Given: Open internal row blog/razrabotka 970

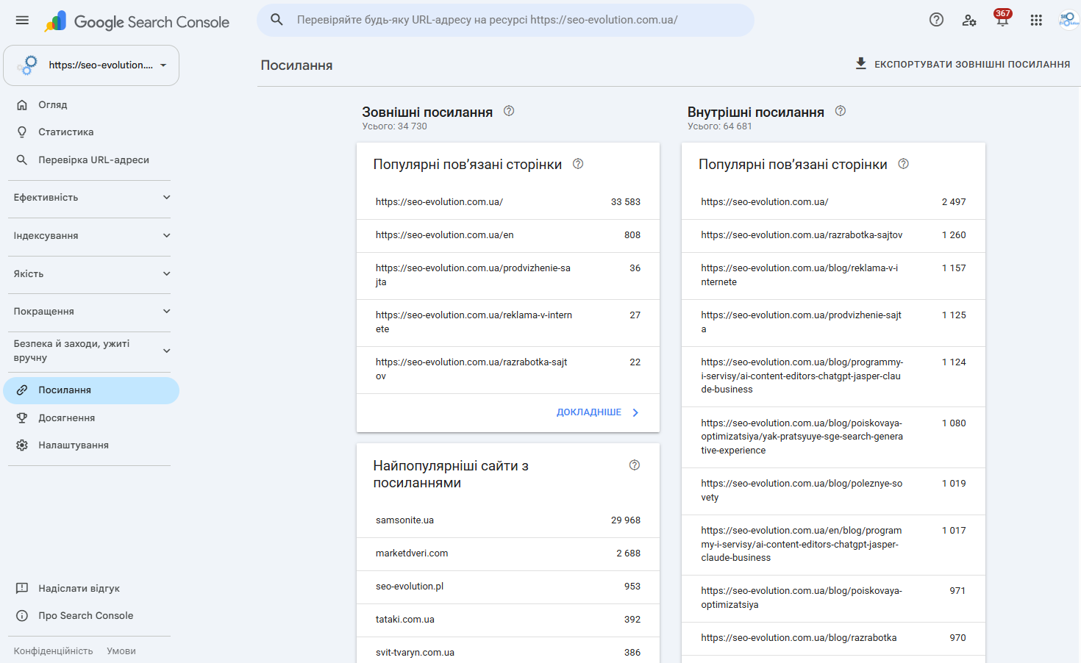Looking at the screenshot, I should tap(833, 639).
